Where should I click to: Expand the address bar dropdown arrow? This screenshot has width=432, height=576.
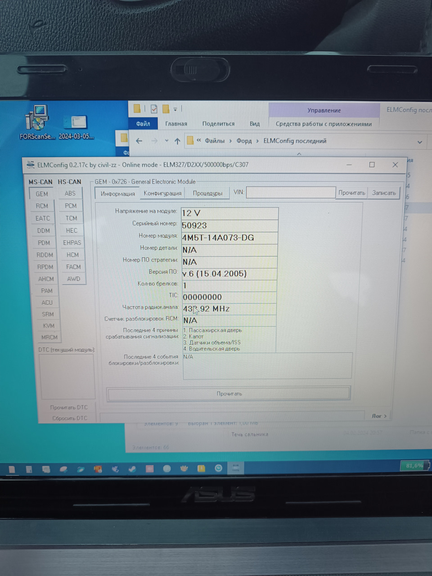click(x=419, y=142)
